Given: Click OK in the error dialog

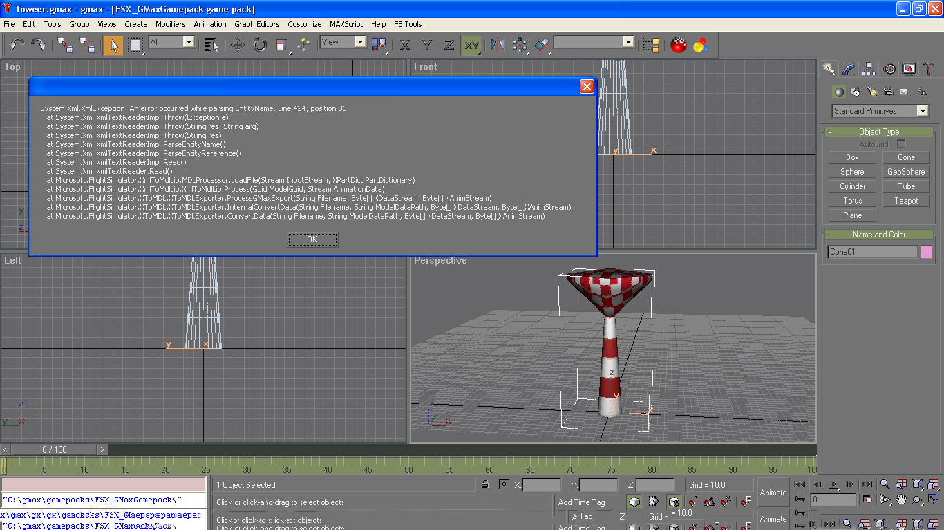Looking at the screenshot, I should pos(312,239).
